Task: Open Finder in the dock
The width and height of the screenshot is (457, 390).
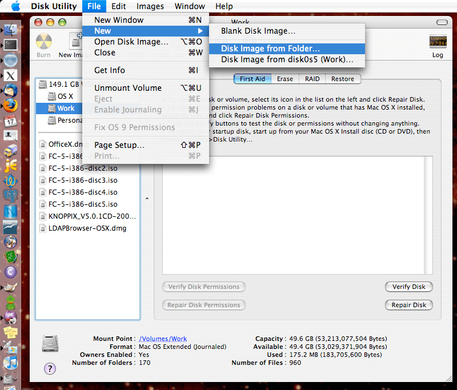Action: (10, 30)
